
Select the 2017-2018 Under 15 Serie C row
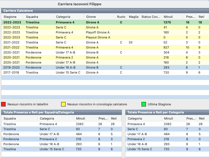pyautogui.click(x=84, y=72)
